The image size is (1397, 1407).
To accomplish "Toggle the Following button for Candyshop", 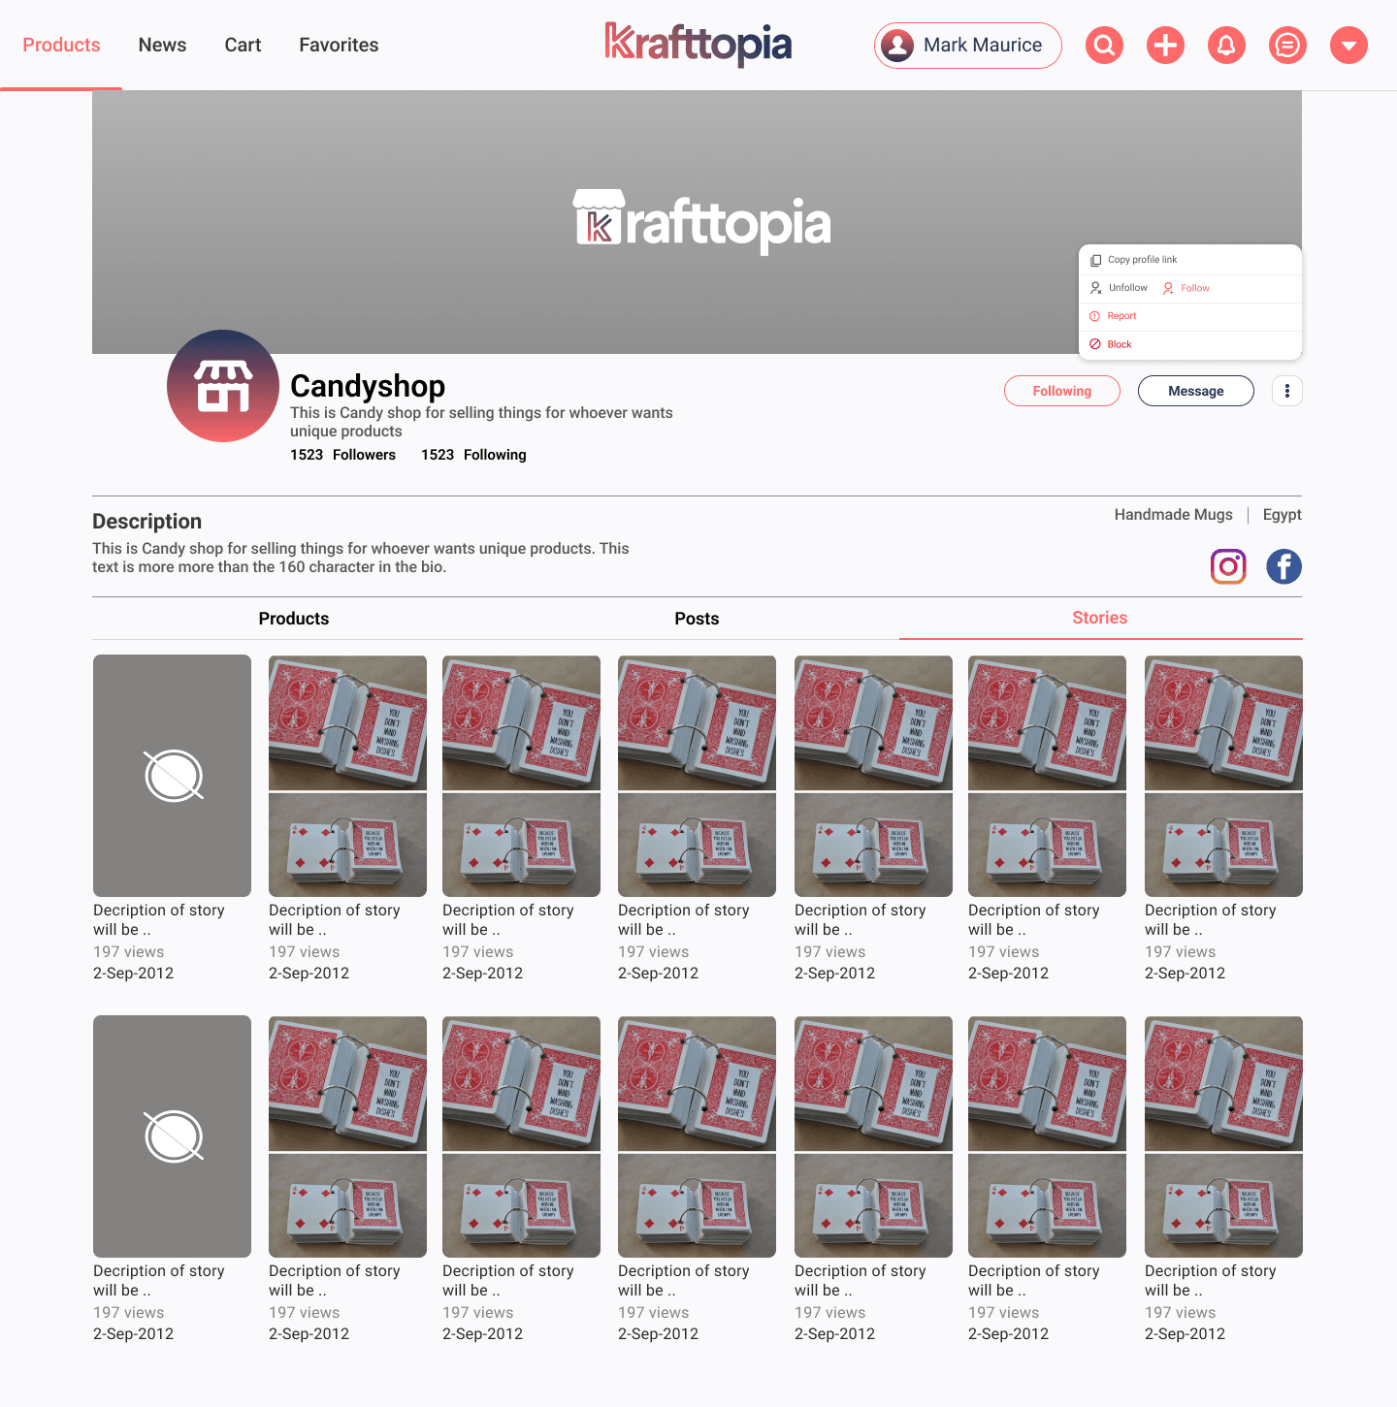I will 1062,391.
